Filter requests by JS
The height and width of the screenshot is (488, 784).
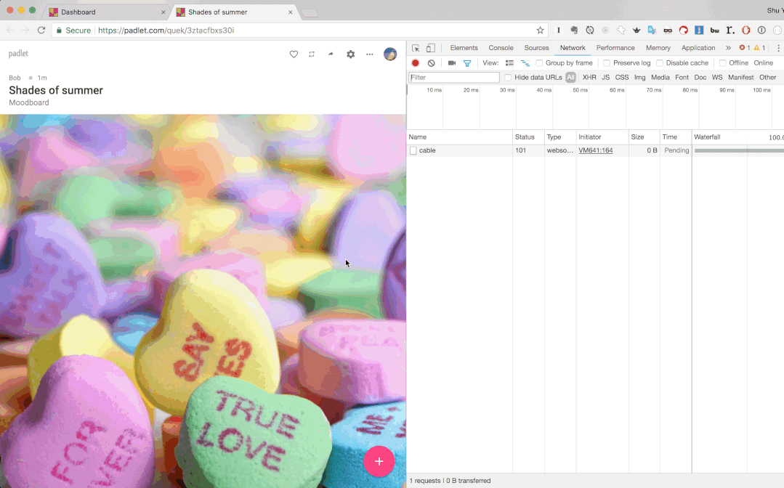(x=605, y=78)
